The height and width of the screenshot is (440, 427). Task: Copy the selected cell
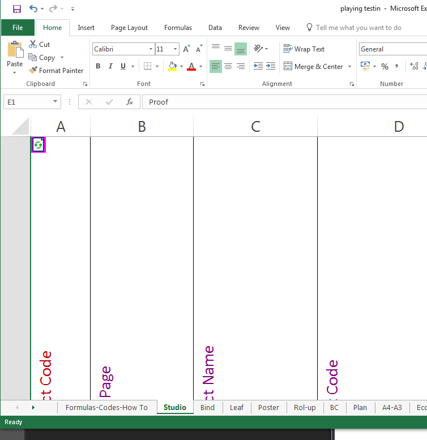pos(42,58)
